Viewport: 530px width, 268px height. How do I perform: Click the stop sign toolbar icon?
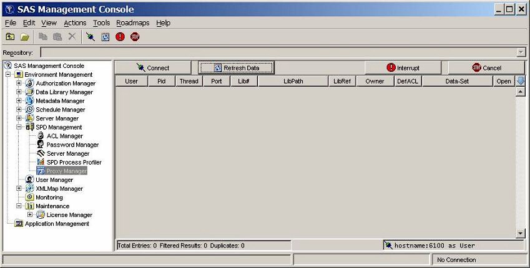(x=135, y=37)
